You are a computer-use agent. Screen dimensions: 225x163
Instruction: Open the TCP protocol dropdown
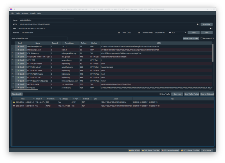coord(177,33)
